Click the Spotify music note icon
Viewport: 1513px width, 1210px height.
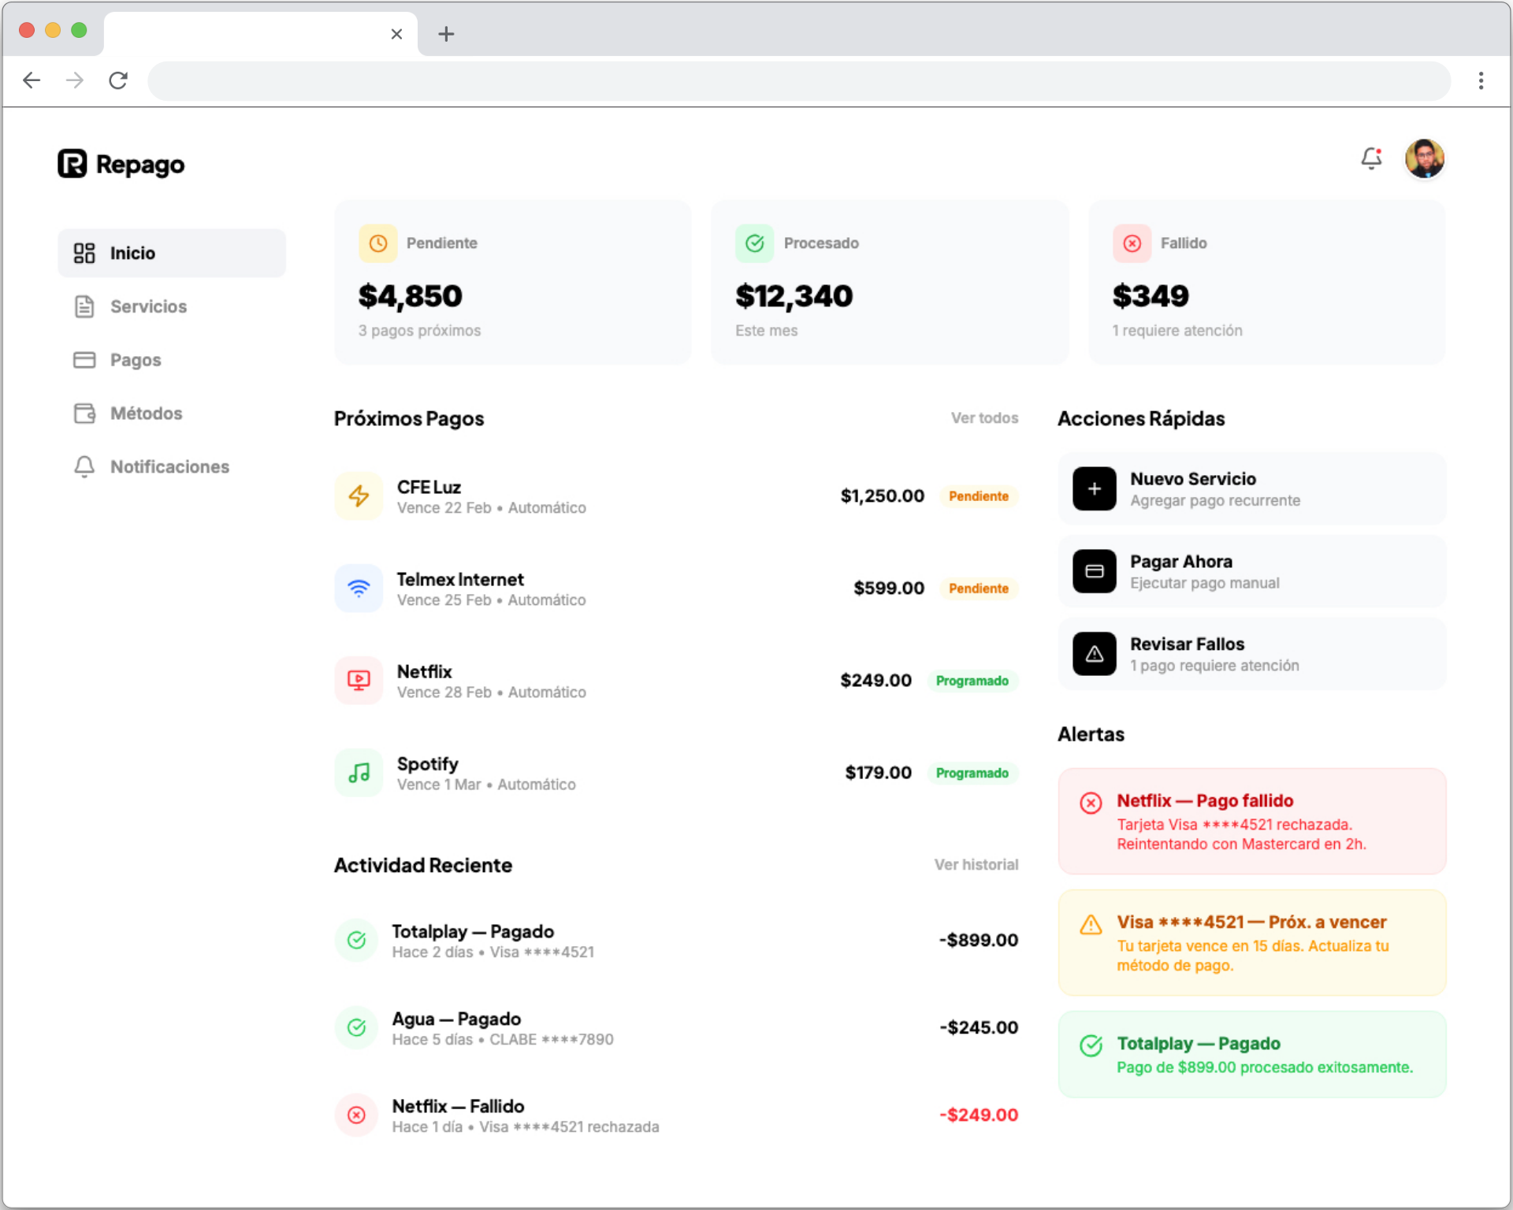(359, 773)
